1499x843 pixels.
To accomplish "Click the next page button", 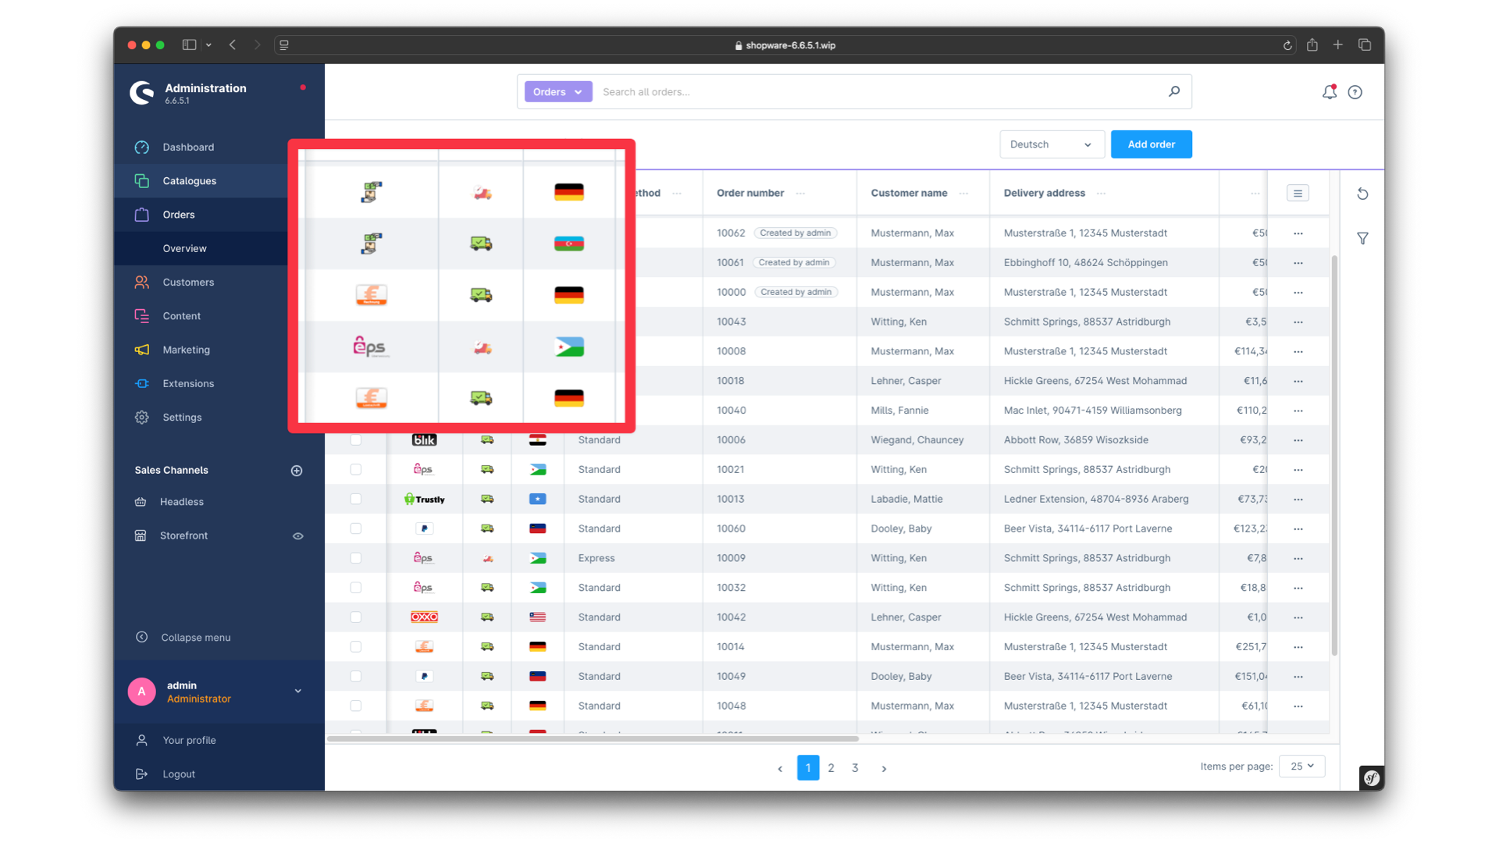I will point(885,767).
